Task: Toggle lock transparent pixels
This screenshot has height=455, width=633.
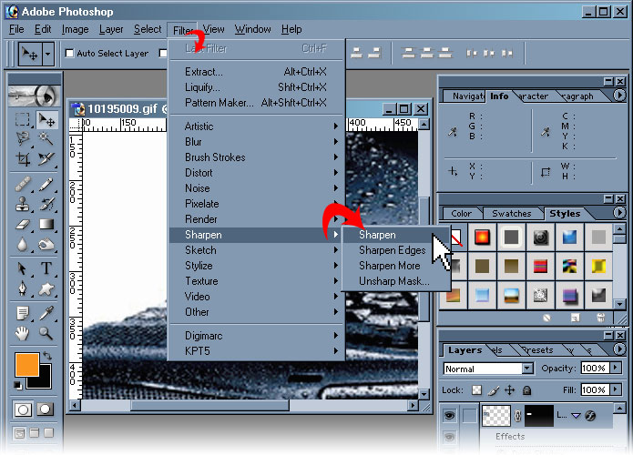Action: click(476, 389)
